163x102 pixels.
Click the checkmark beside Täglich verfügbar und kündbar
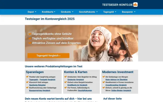tap(30, 38)
